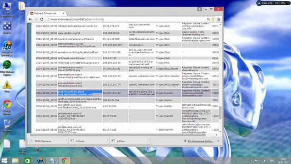
Task: Close the Chrome downloads bar
Action: click(218, 141)
